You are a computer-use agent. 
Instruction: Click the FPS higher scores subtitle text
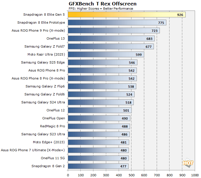click(101, 9)
